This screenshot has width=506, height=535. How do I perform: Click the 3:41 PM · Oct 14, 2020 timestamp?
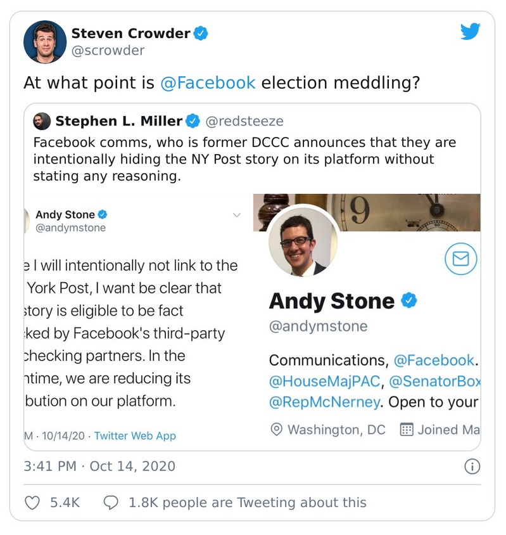(x=99, y=467)
